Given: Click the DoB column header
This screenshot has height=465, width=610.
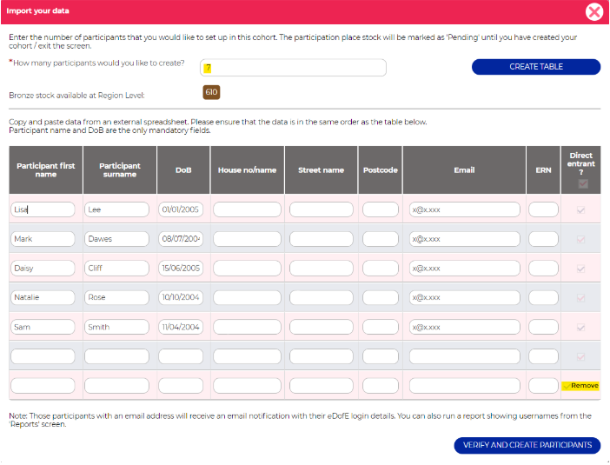Looking at the screenshot, I should (183, 170).
